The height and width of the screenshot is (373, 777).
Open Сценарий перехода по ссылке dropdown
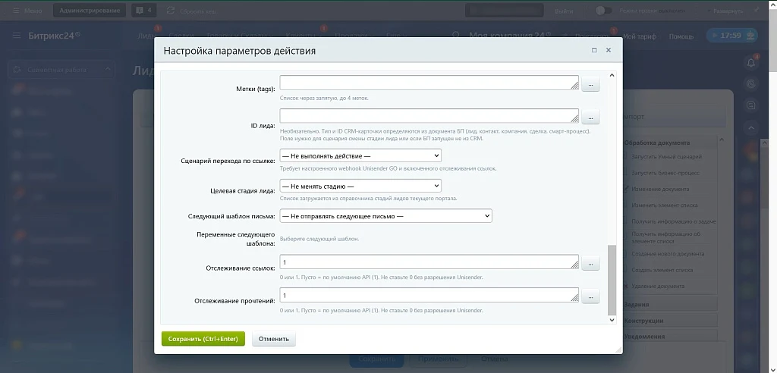click(360, 155)
